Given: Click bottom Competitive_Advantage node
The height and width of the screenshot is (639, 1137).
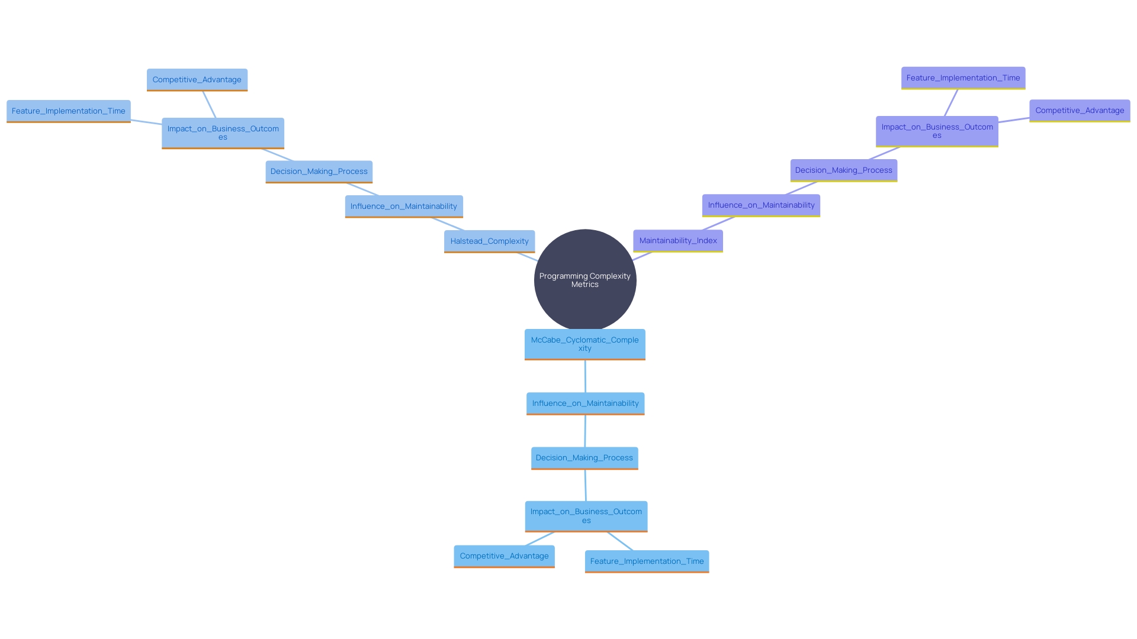Looking at the screenshot, I should point(504,555).
